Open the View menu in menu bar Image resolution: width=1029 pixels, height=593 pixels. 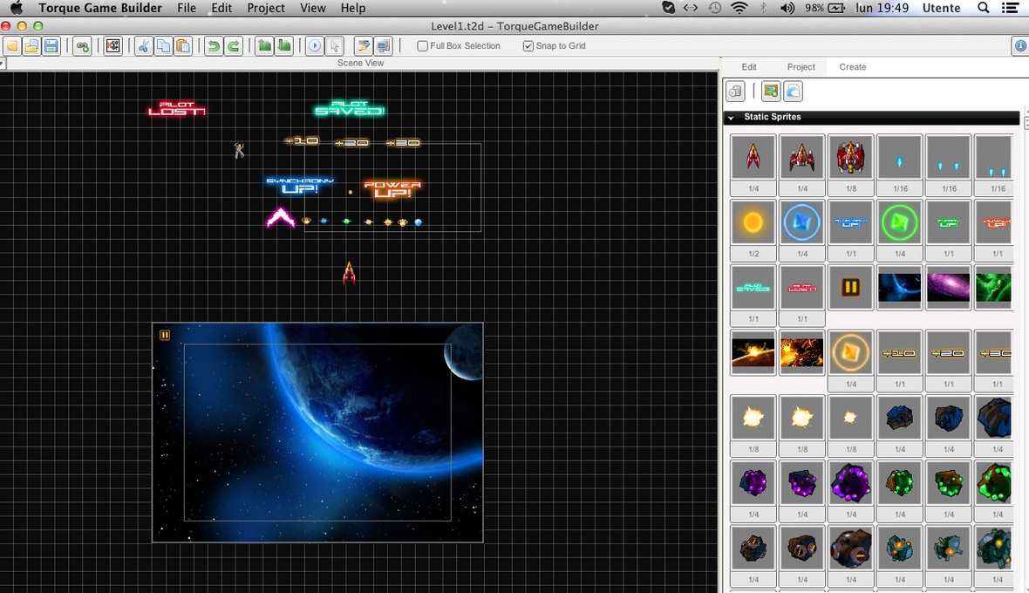[312, 8]
